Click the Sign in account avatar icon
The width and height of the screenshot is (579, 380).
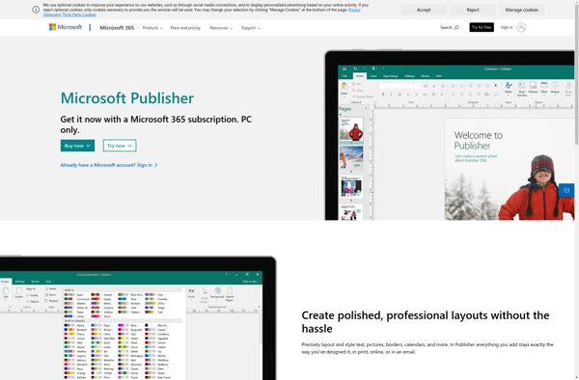point(521,27)
